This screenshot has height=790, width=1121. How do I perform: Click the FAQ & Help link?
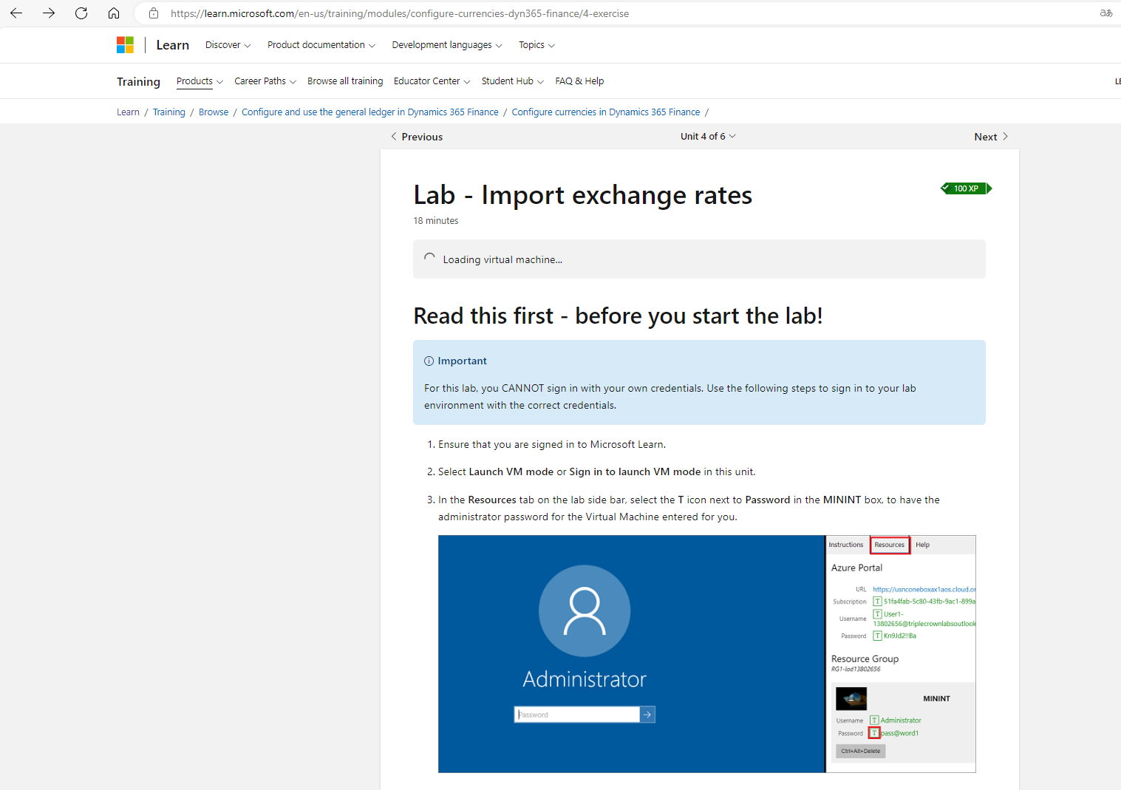coord(579,81)
